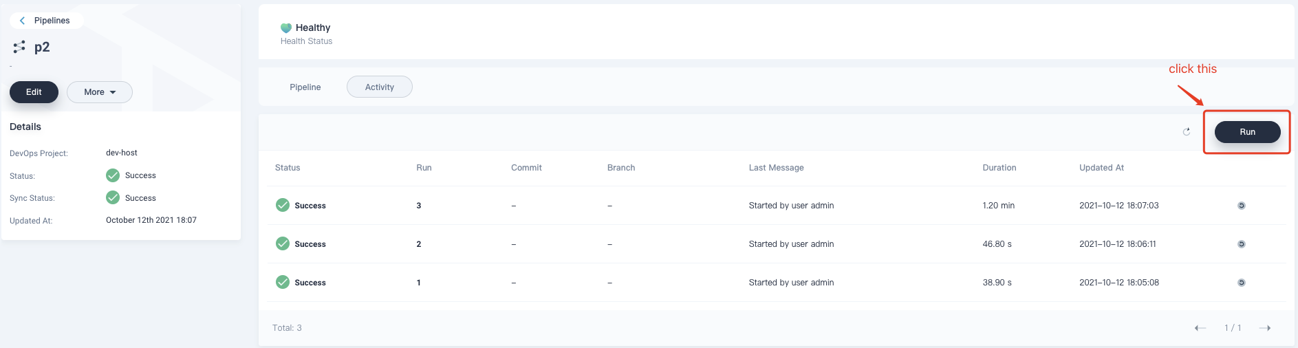Click the Health Status label
The height and width of the screenshot is (348, 1298).
point(306,41)
